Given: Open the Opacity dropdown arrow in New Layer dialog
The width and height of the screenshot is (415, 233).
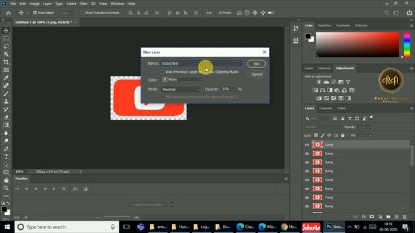Looking at the screenshot, I should [x=233, y=89].
